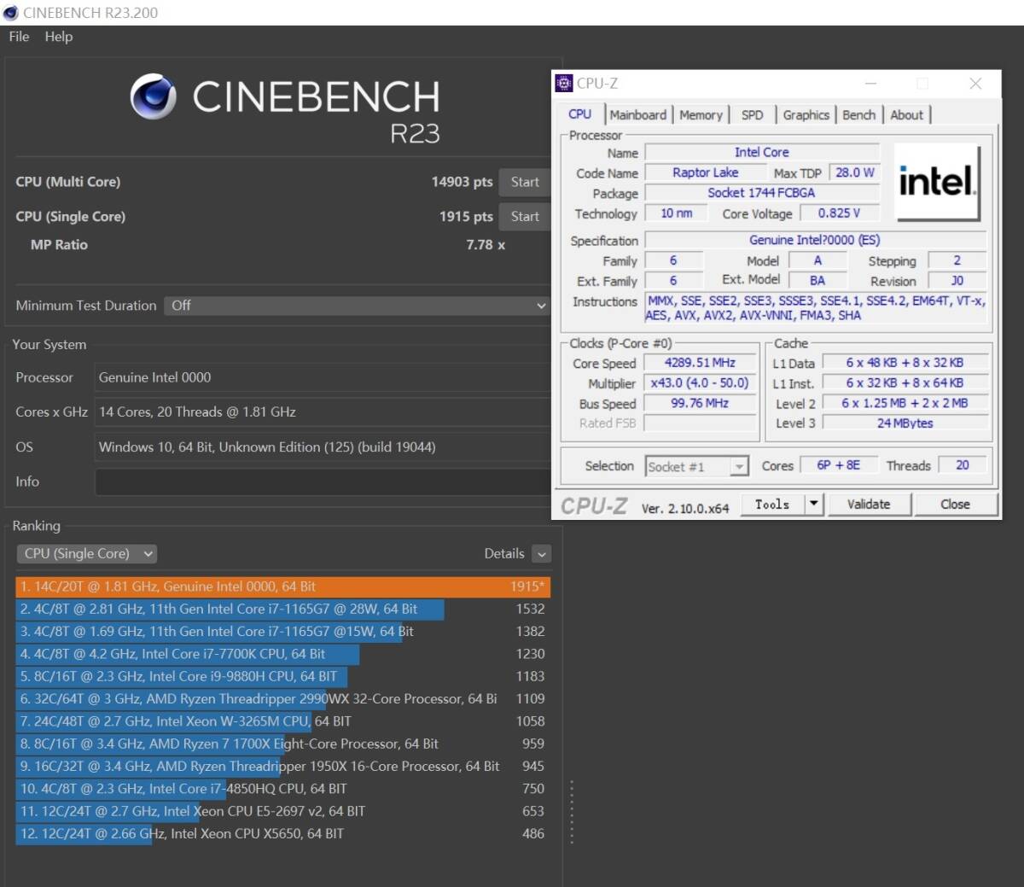Click the Multi Core score 14903 pts
1024x887 pixels.
(x=462, y=182)
